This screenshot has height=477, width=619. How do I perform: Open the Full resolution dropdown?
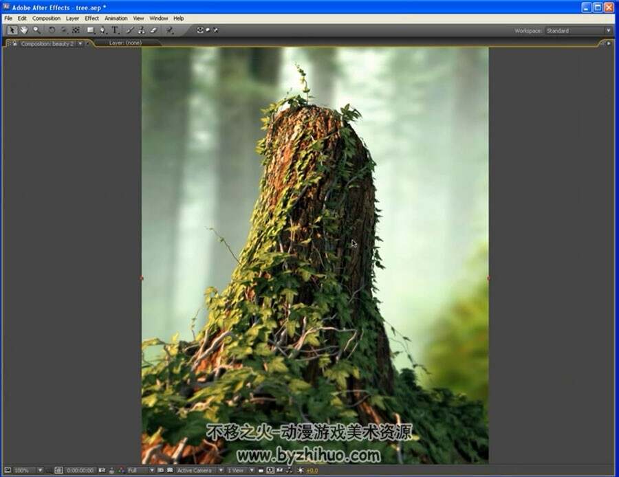[x=140, y=470]
